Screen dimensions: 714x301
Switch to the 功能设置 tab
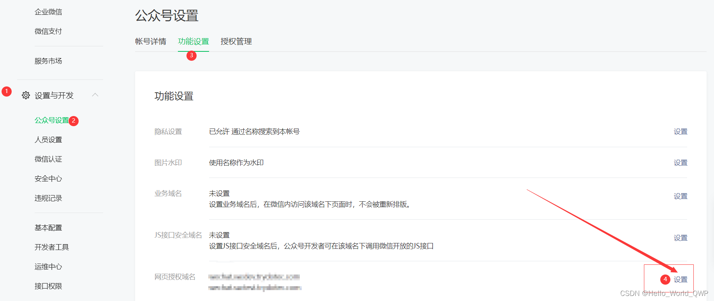(193, 41)
